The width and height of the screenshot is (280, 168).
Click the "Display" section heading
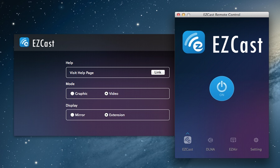72,105
